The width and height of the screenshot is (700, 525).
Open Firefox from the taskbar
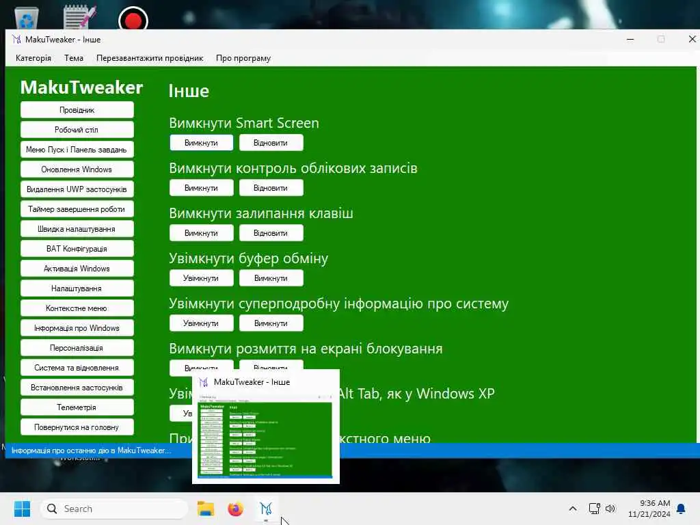coord(235,509)
